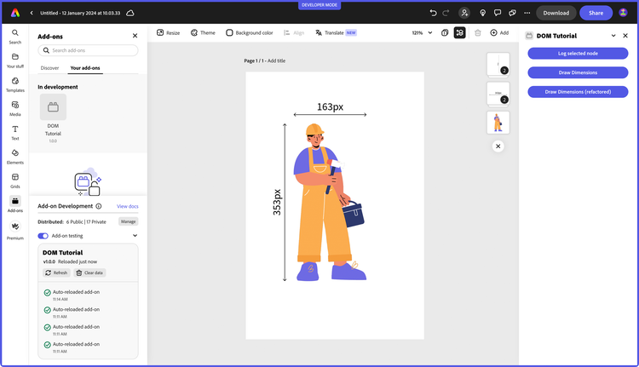
Task: Click the undo arrow icon
Action: (434, 13)
